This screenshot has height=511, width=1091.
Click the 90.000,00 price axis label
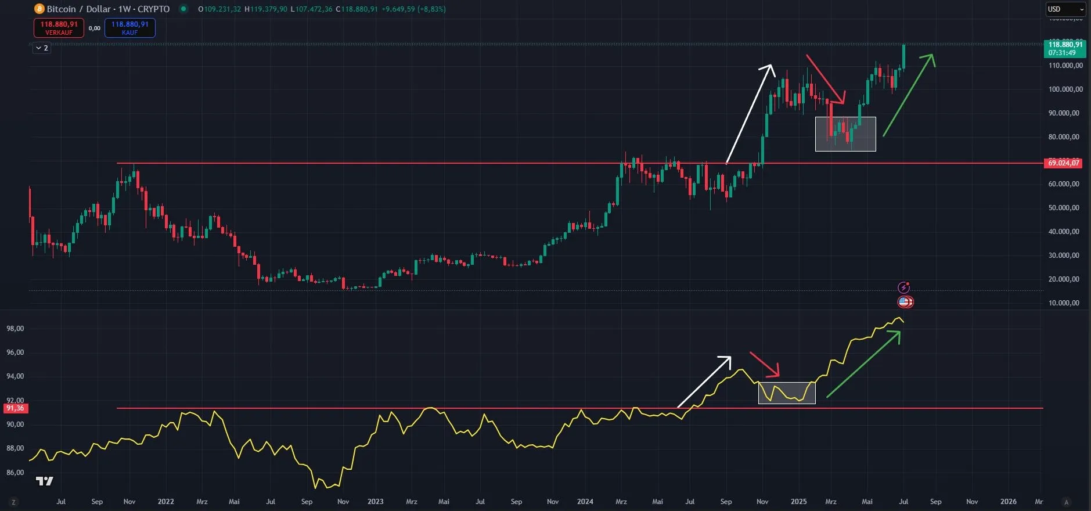point(1065,113)
